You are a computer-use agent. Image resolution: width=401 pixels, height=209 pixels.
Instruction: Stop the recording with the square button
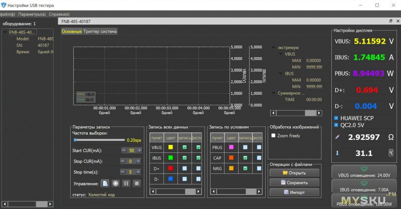136,183
